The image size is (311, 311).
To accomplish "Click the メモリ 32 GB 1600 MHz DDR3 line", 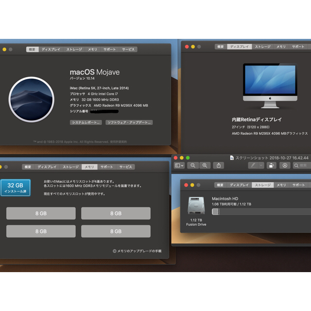I will pyautogui.click(x=94, y=100).
